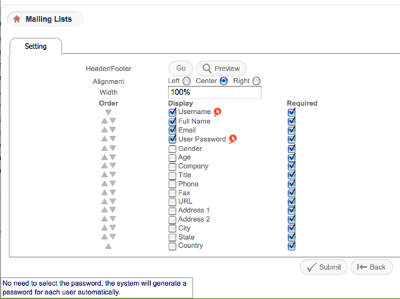The width and height of the screenshot is (400, 299).
Task: Tick the Company display checkbox
Action: (x=173, y=166)
